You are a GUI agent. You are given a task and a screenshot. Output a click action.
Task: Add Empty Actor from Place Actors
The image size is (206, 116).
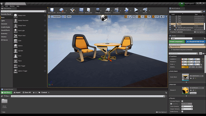[x=22, y=15]
